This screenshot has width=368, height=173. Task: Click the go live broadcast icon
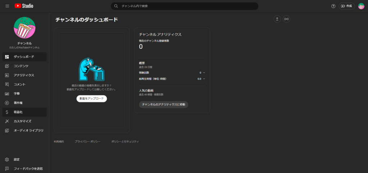pos(286,19)
